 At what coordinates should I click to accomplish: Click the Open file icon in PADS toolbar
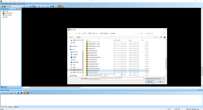pyautogui.click(x=2, y=6)
